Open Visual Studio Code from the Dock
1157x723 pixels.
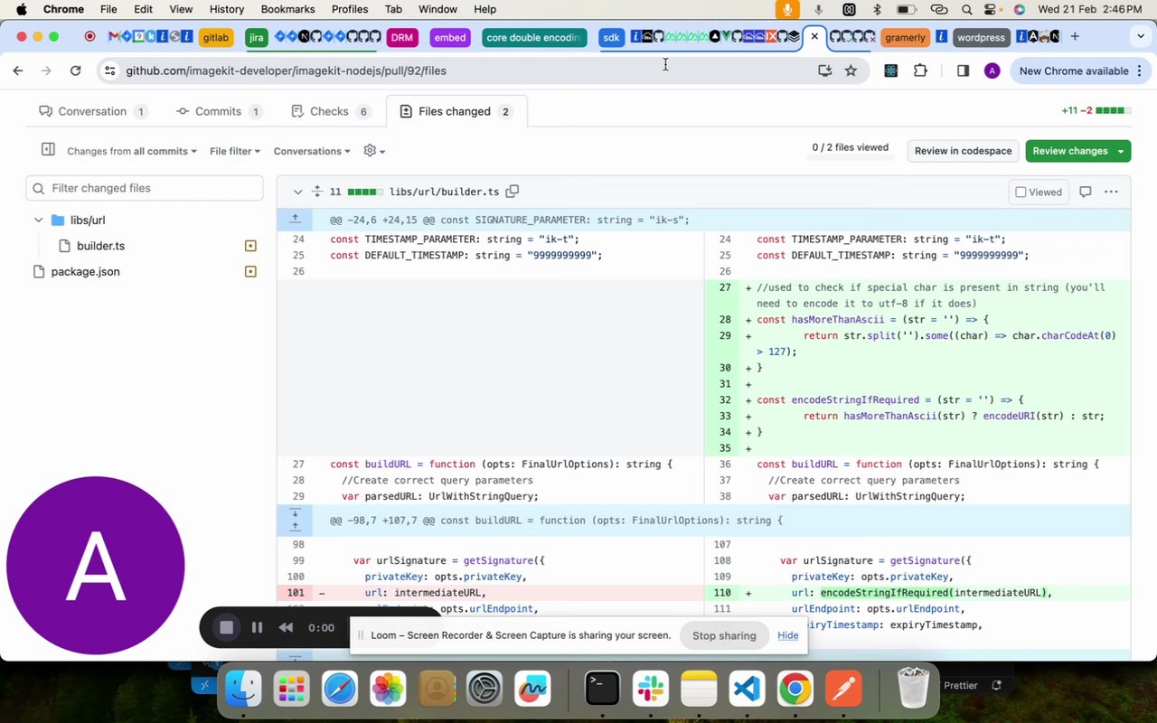[x=747, y=690]
